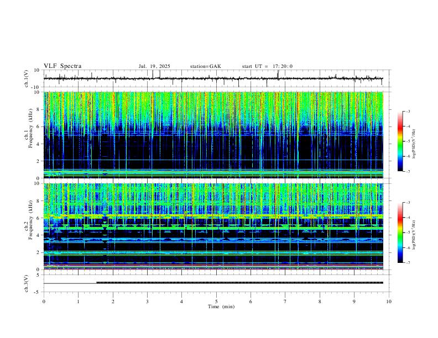Viewport: 438px width, 338px height.
Task: Click the '-3' tick on ch.1 colorbar
Action: coord(408,111)
